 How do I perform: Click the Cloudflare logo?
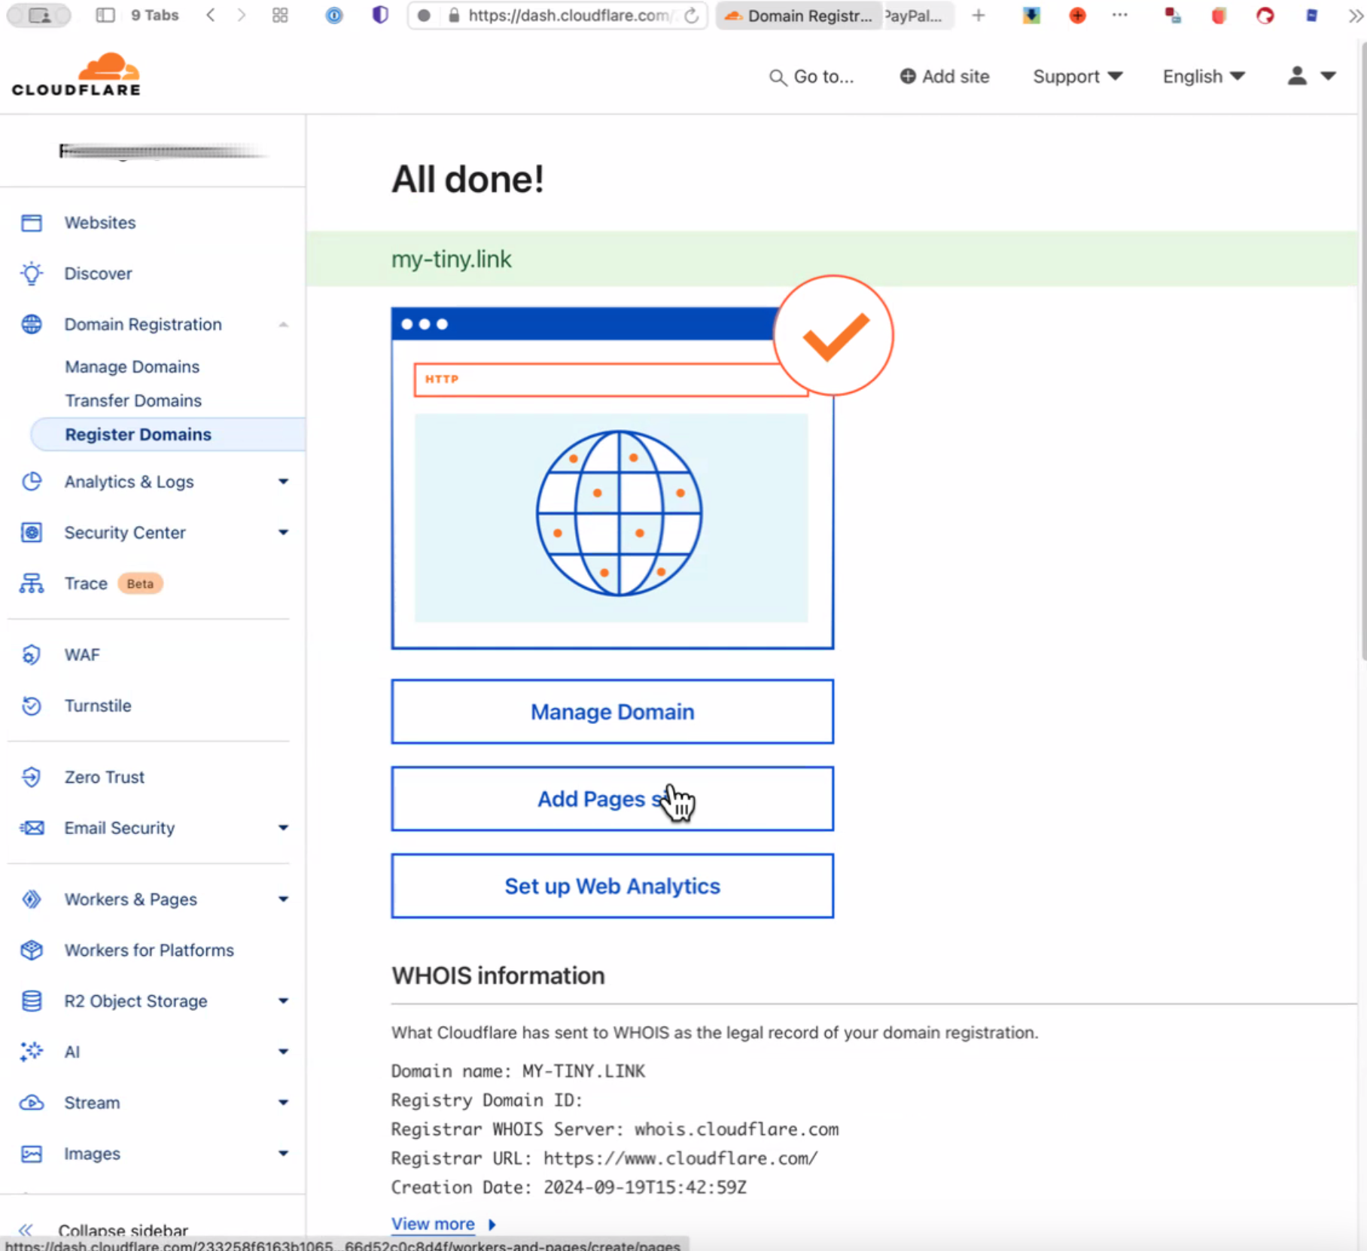(x=76, y=75)
